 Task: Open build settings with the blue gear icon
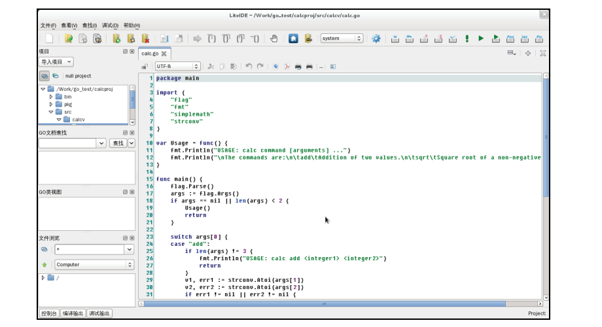tap(376, 39)
